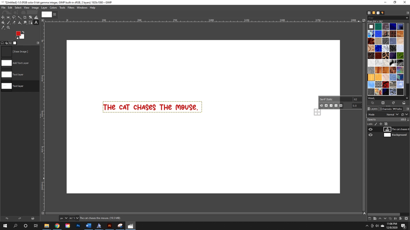Select the Paintbrush tool
Viewport: 410px width, 230px height.
(8, 22)
